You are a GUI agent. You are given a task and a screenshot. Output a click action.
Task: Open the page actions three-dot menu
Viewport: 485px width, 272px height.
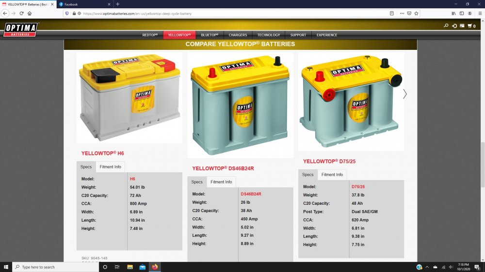(402, 14)
